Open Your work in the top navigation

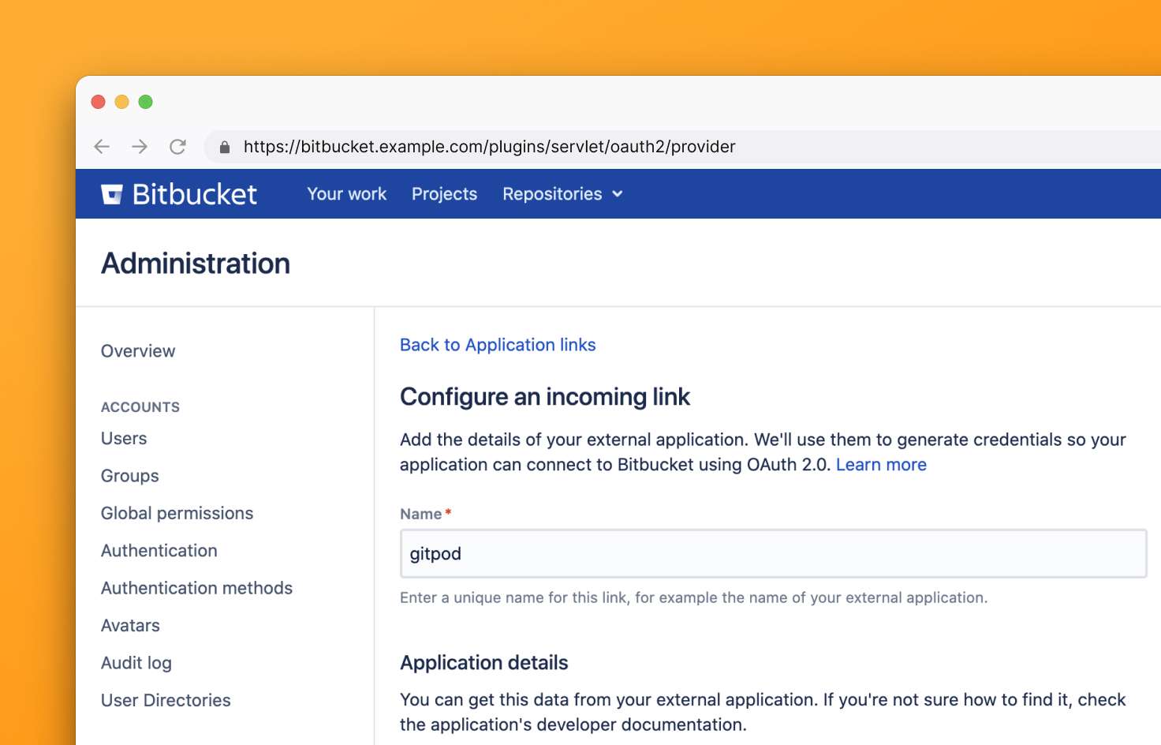click(346, 194)
